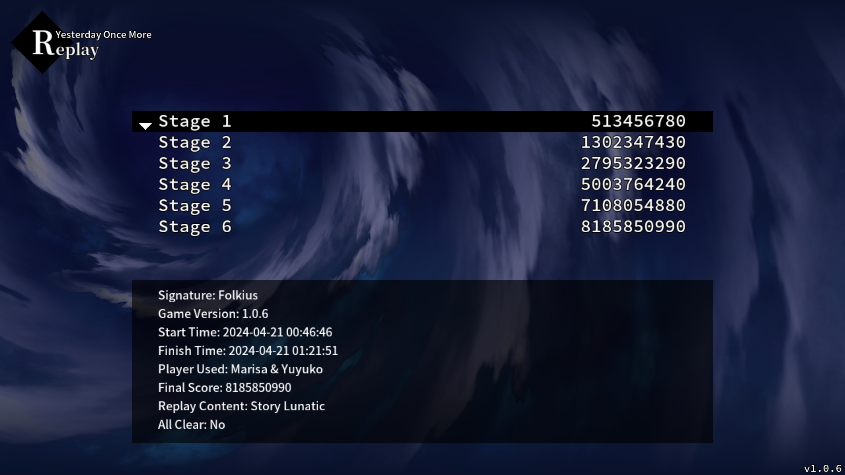845x475 pixels.
Task: Select the Stage 1 replay entry
Action: click(195, 121)
